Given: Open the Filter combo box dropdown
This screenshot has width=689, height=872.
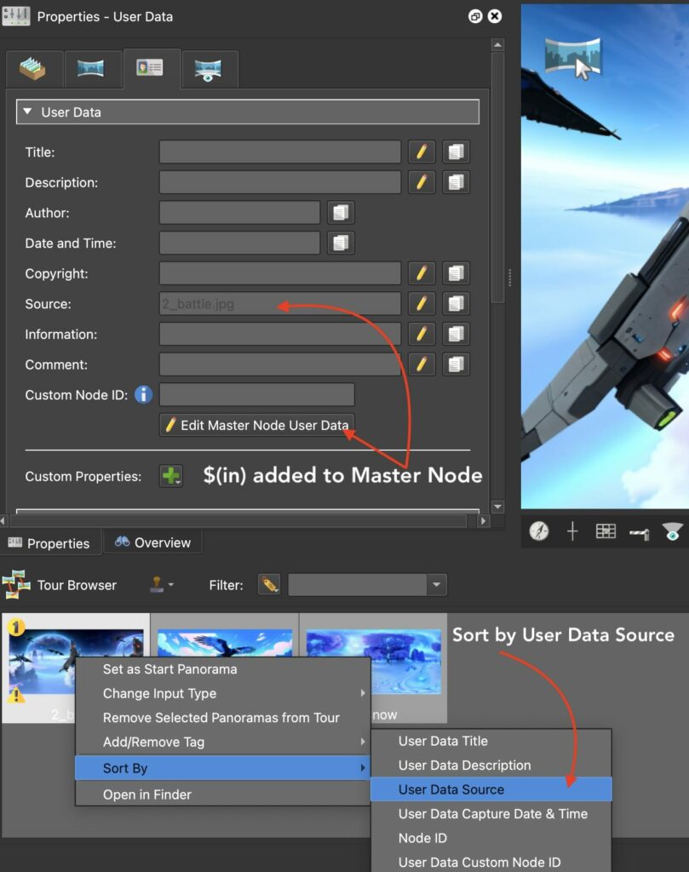Looking at the screenshot, I should tap(437, 584).
